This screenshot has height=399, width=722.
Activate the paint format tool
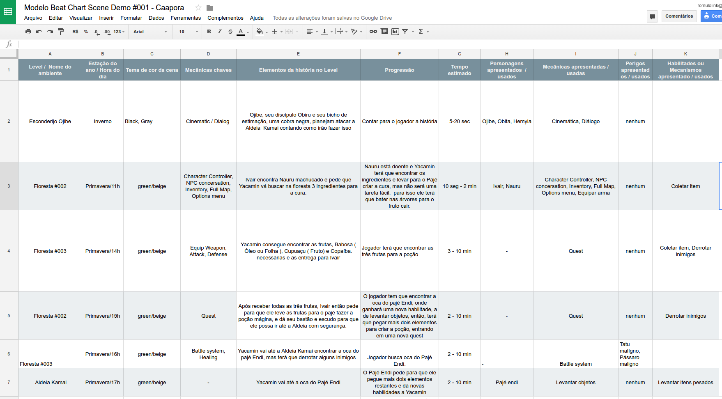point(61,32)
